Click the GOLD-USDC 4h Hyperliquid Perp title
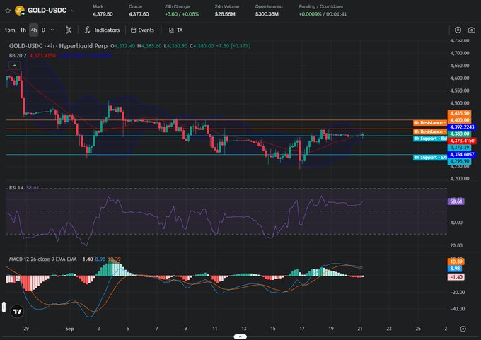The image size is (481, 340). [58, 46]
